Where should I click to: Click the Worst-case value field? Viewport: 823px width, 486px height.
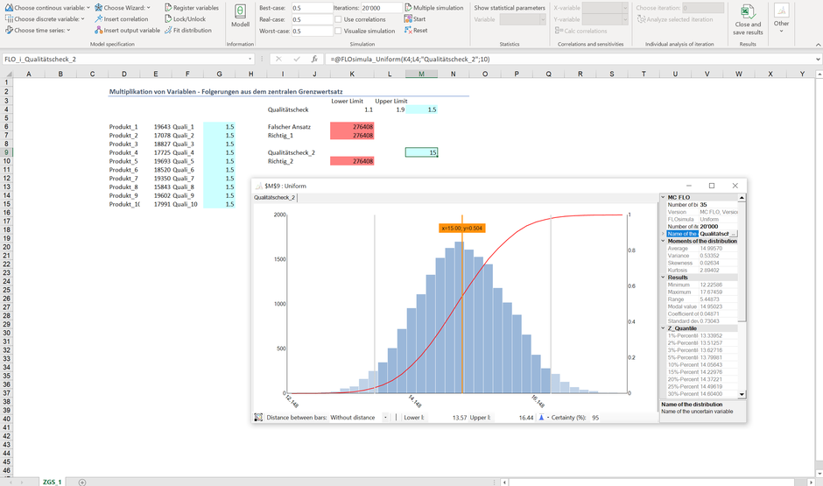pyautogui.click(x=312, y=31)
